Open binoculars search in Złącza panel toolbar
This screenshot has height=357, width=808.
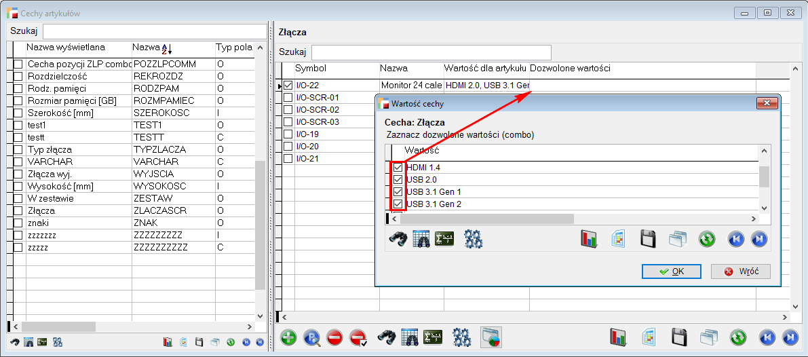pyautogui.click(x=387, y=337)
